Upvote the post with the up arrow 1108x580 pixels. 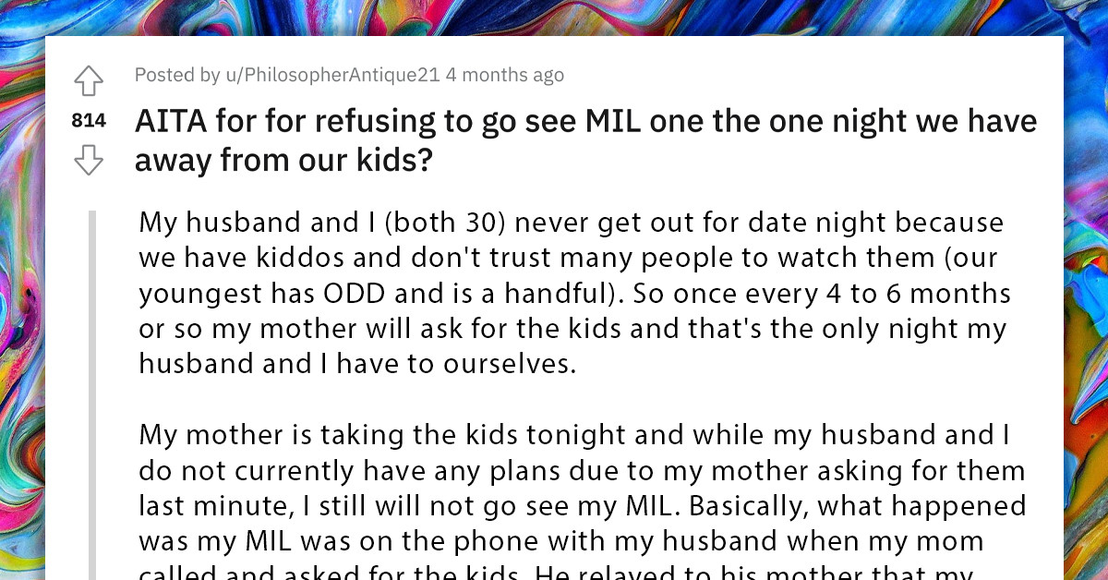[88, 81]
